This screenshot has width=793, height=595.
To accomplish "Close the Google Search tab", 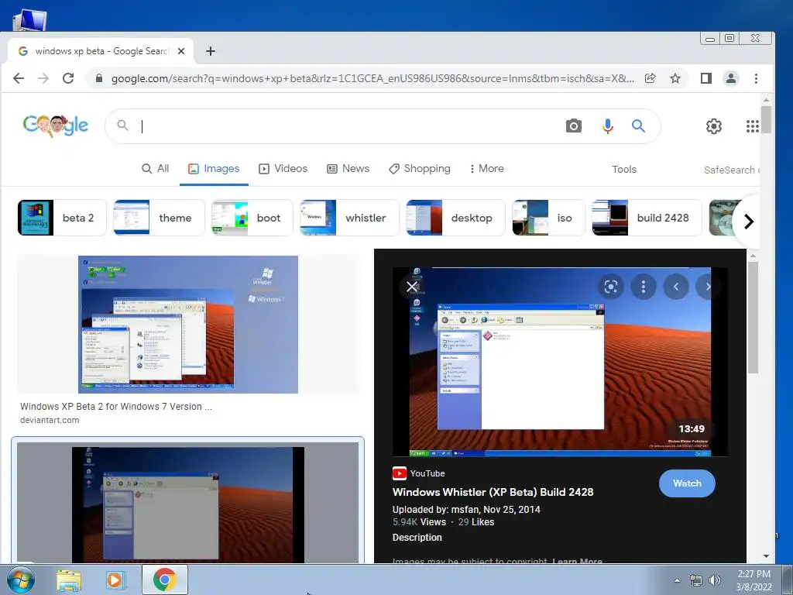I will point(181,51).
